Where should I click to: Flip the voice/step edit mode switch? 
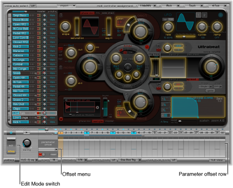coord(11,146)
